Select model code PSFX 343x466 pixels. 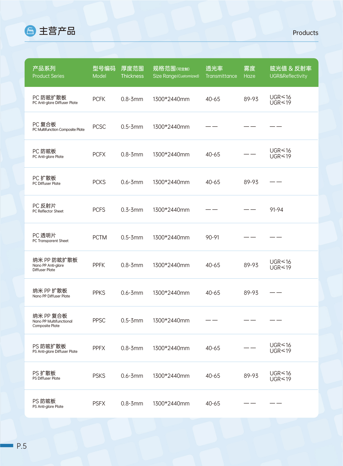(99, 403)
